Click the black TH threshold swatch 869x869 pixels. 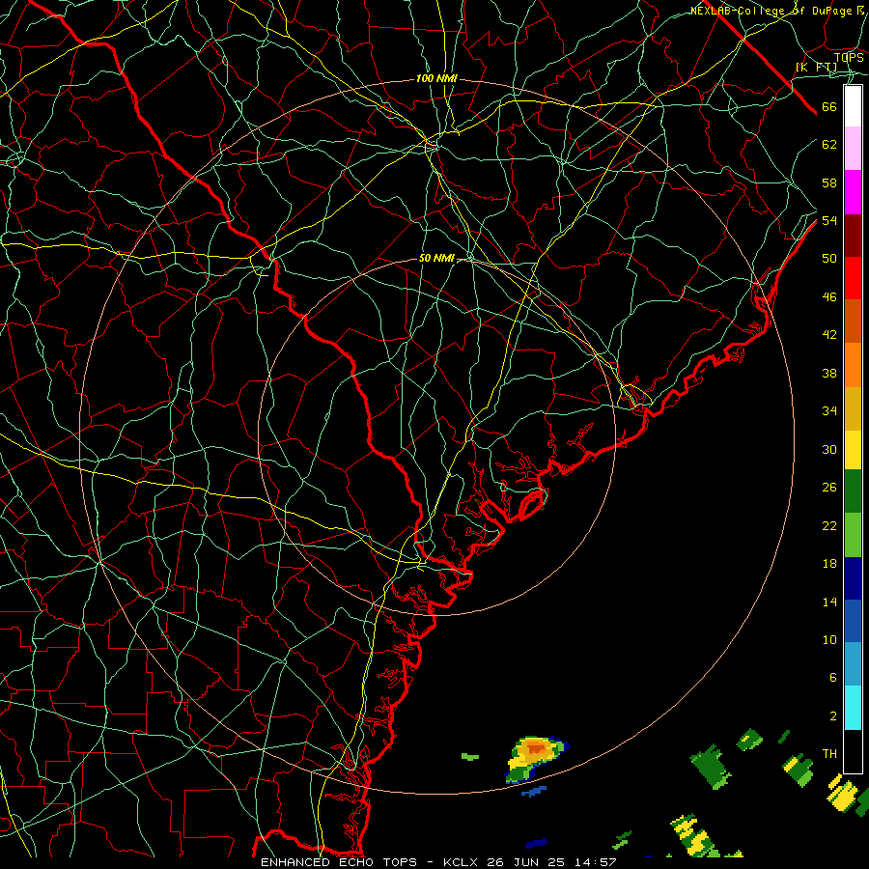click(x=853, y=751)
